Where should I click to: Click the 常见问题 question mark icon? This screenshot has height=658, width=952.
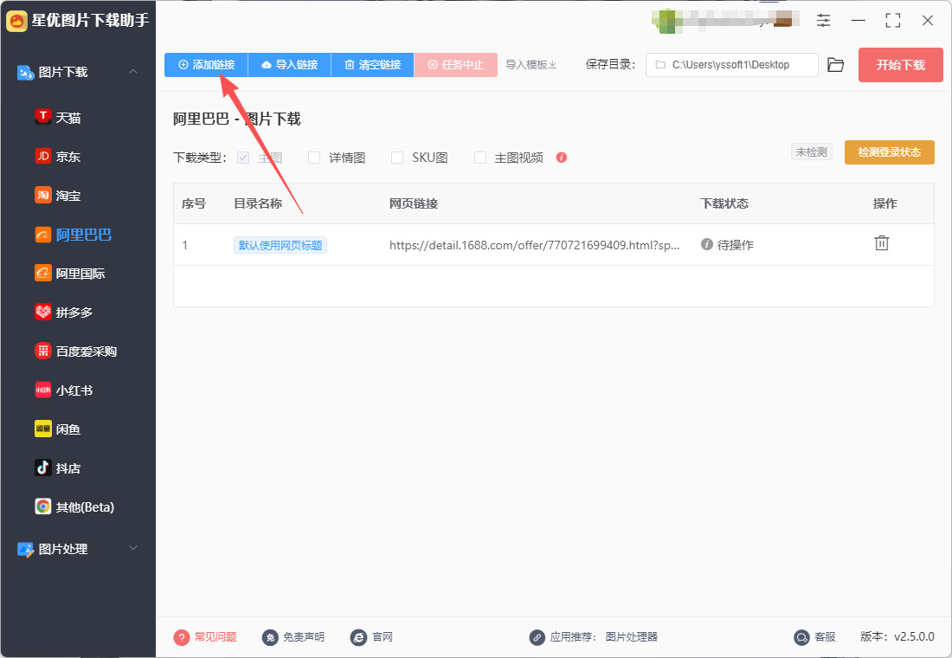click(x=182, y=637)
